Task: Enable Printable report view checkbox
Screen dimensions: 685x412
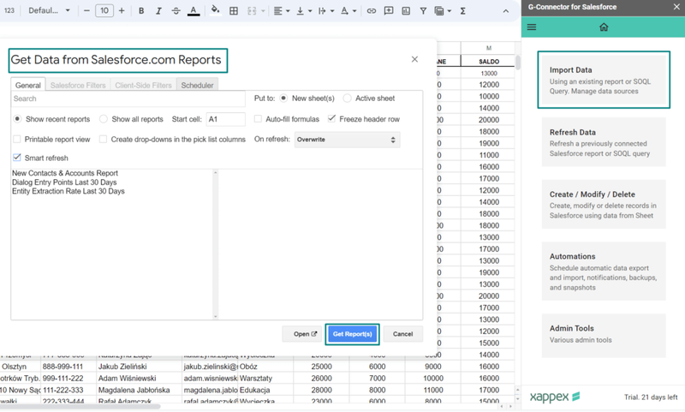Action: (x=17, y=140)
